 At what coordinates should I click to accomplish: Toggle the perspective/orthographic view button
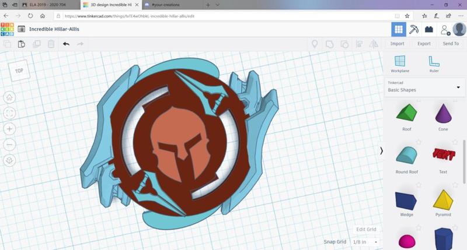9,160
